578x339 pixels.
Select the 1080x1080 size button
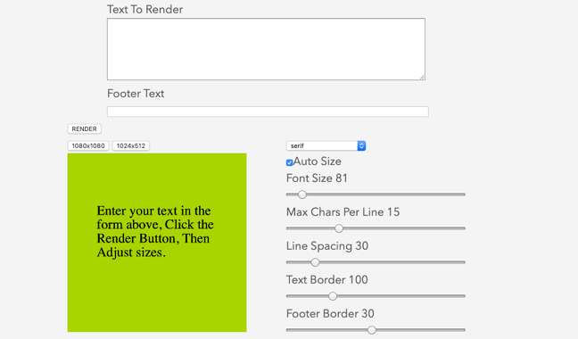pos(88,146)
